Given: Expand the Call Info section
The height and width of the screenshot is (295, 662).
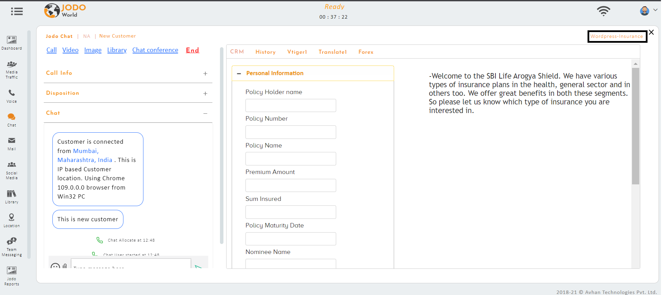Looking at the screenshot, I should [205, 73].
